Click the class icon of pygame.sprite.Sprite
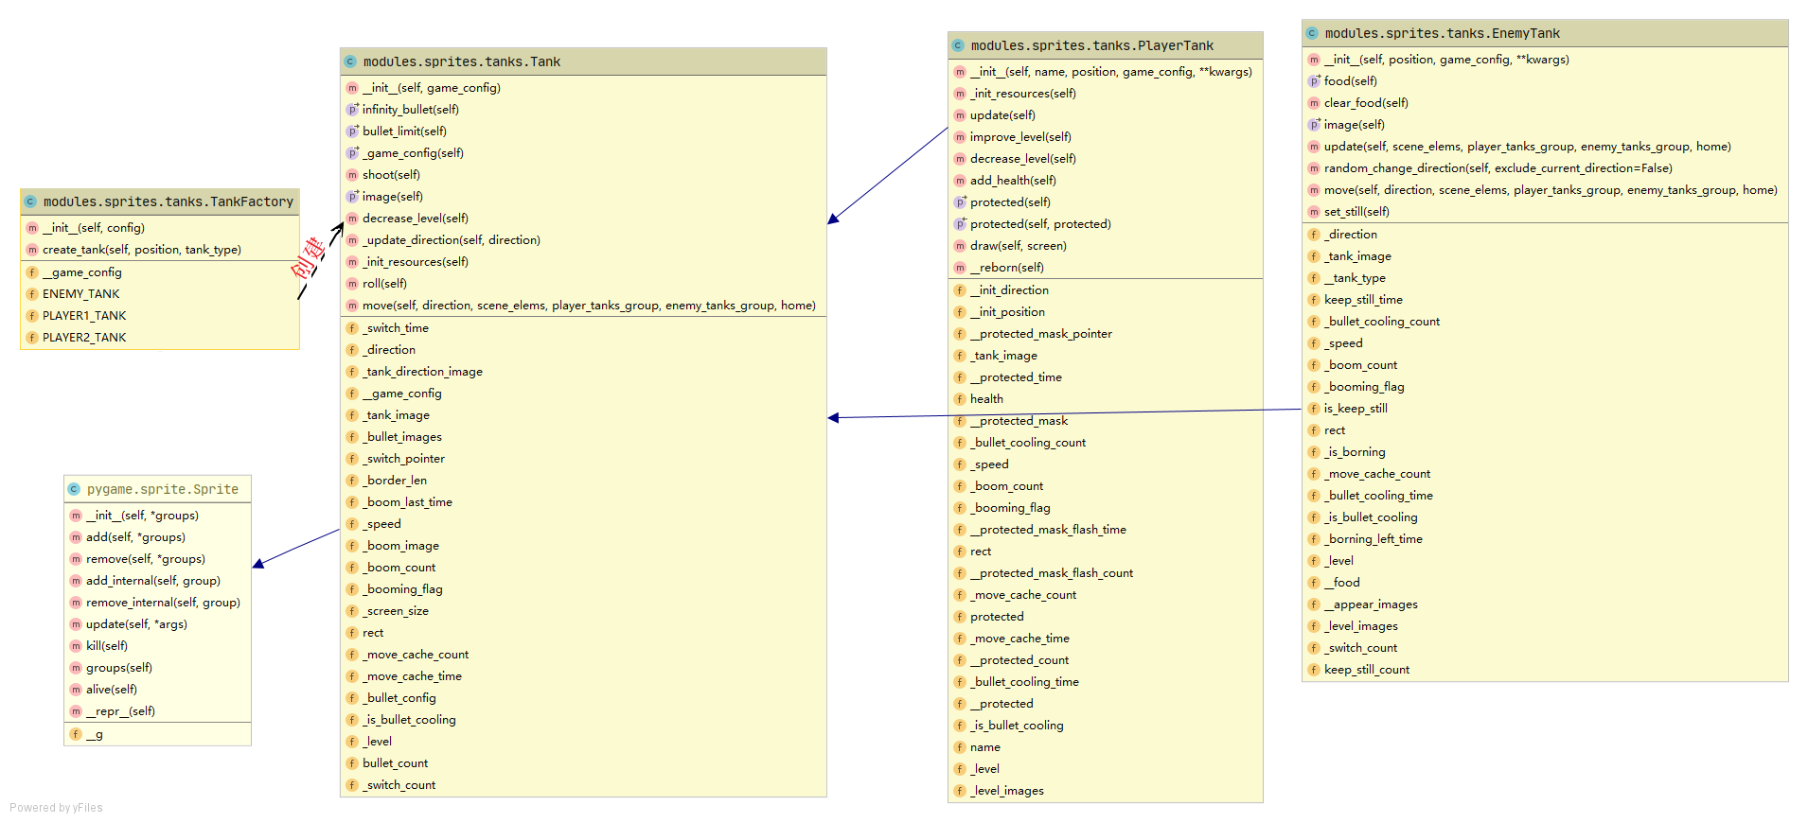The width and height of the screenshot is (1808, 823). click(x=74, y=489)
